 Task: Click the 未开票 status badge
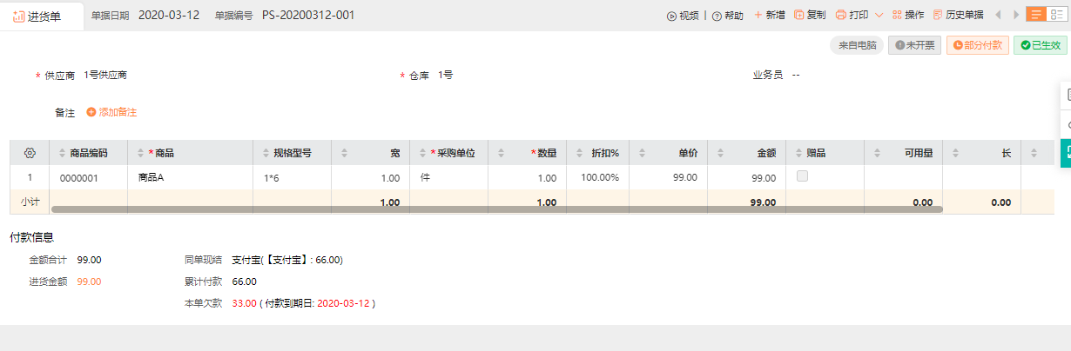pyautogui.click(x=914, y=45)
